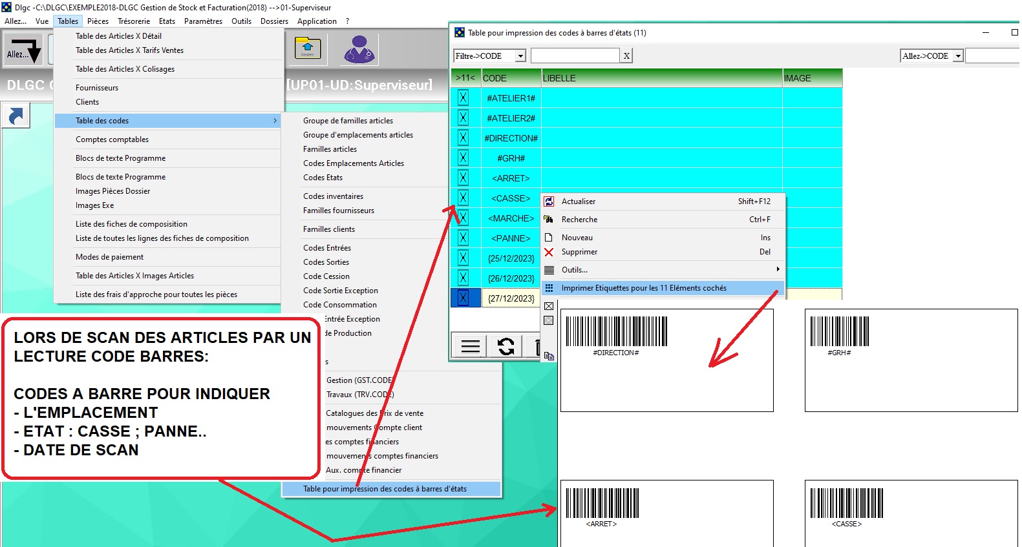Screen dimensions: 1022x547
Task: Open the Application menu
Action: point(317,21)
